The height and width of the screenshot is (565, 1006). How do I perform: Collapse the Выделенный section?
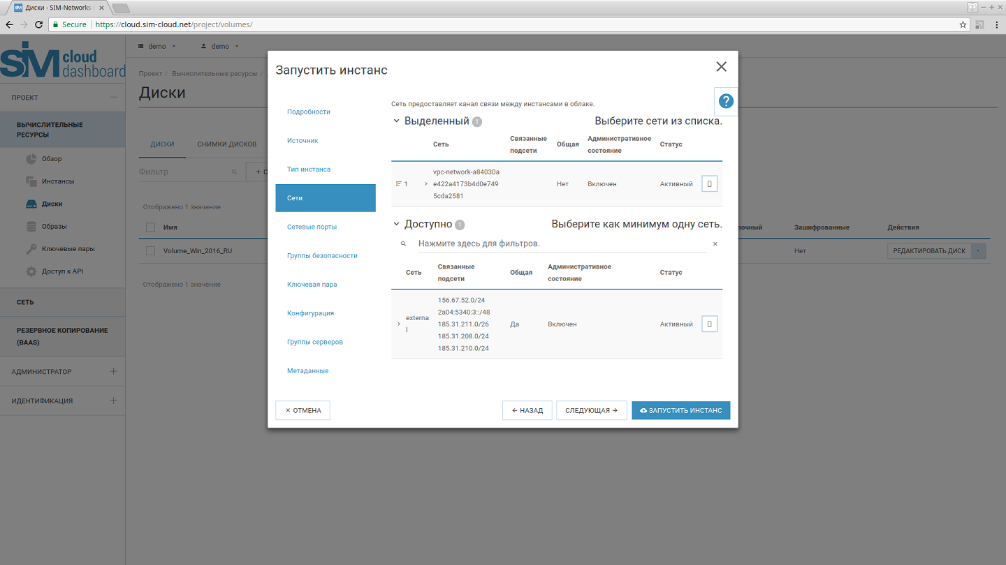[x=397, y=121]
